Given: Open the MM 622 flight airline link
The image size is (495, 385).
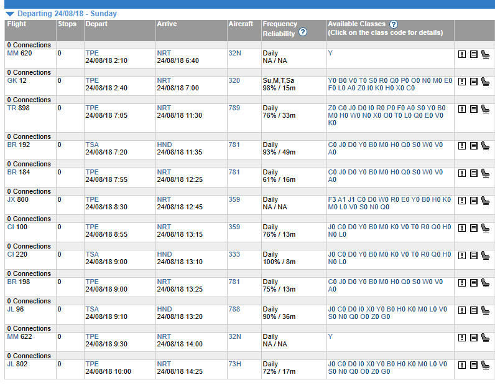Looking at the screenshot, I should coord(12,336).
